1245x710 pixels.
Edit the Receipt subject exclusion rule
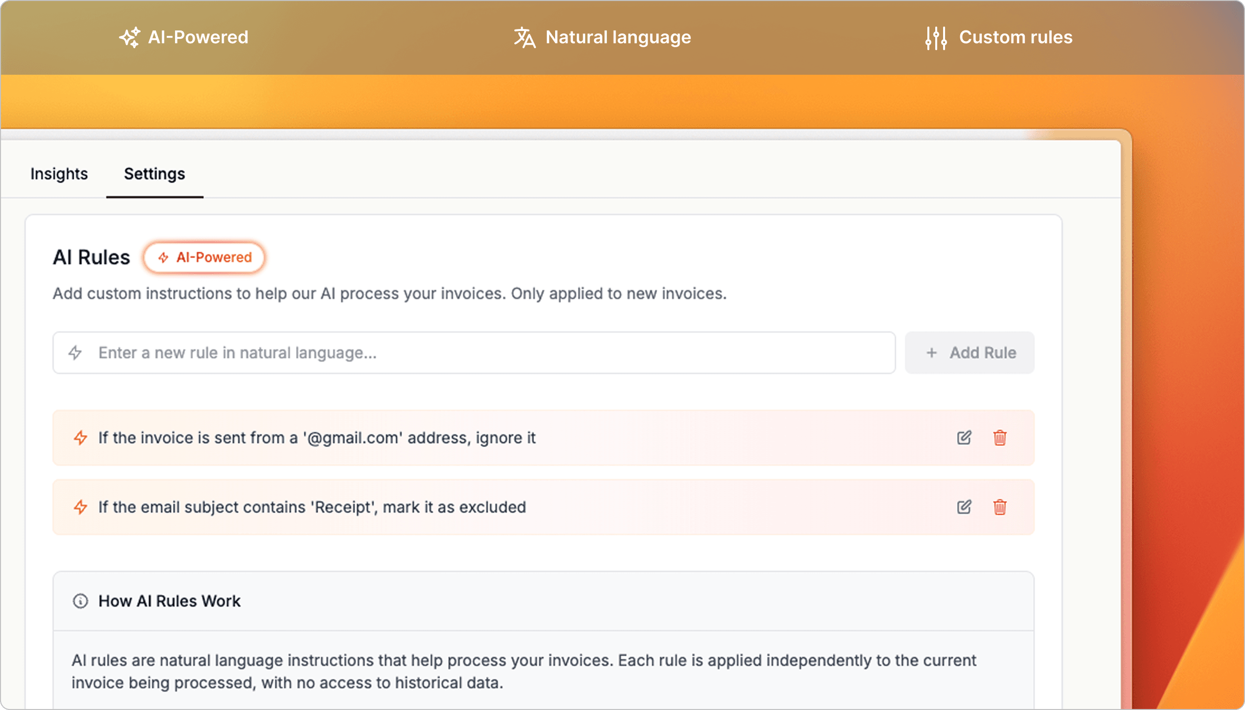tap(964, 507)
